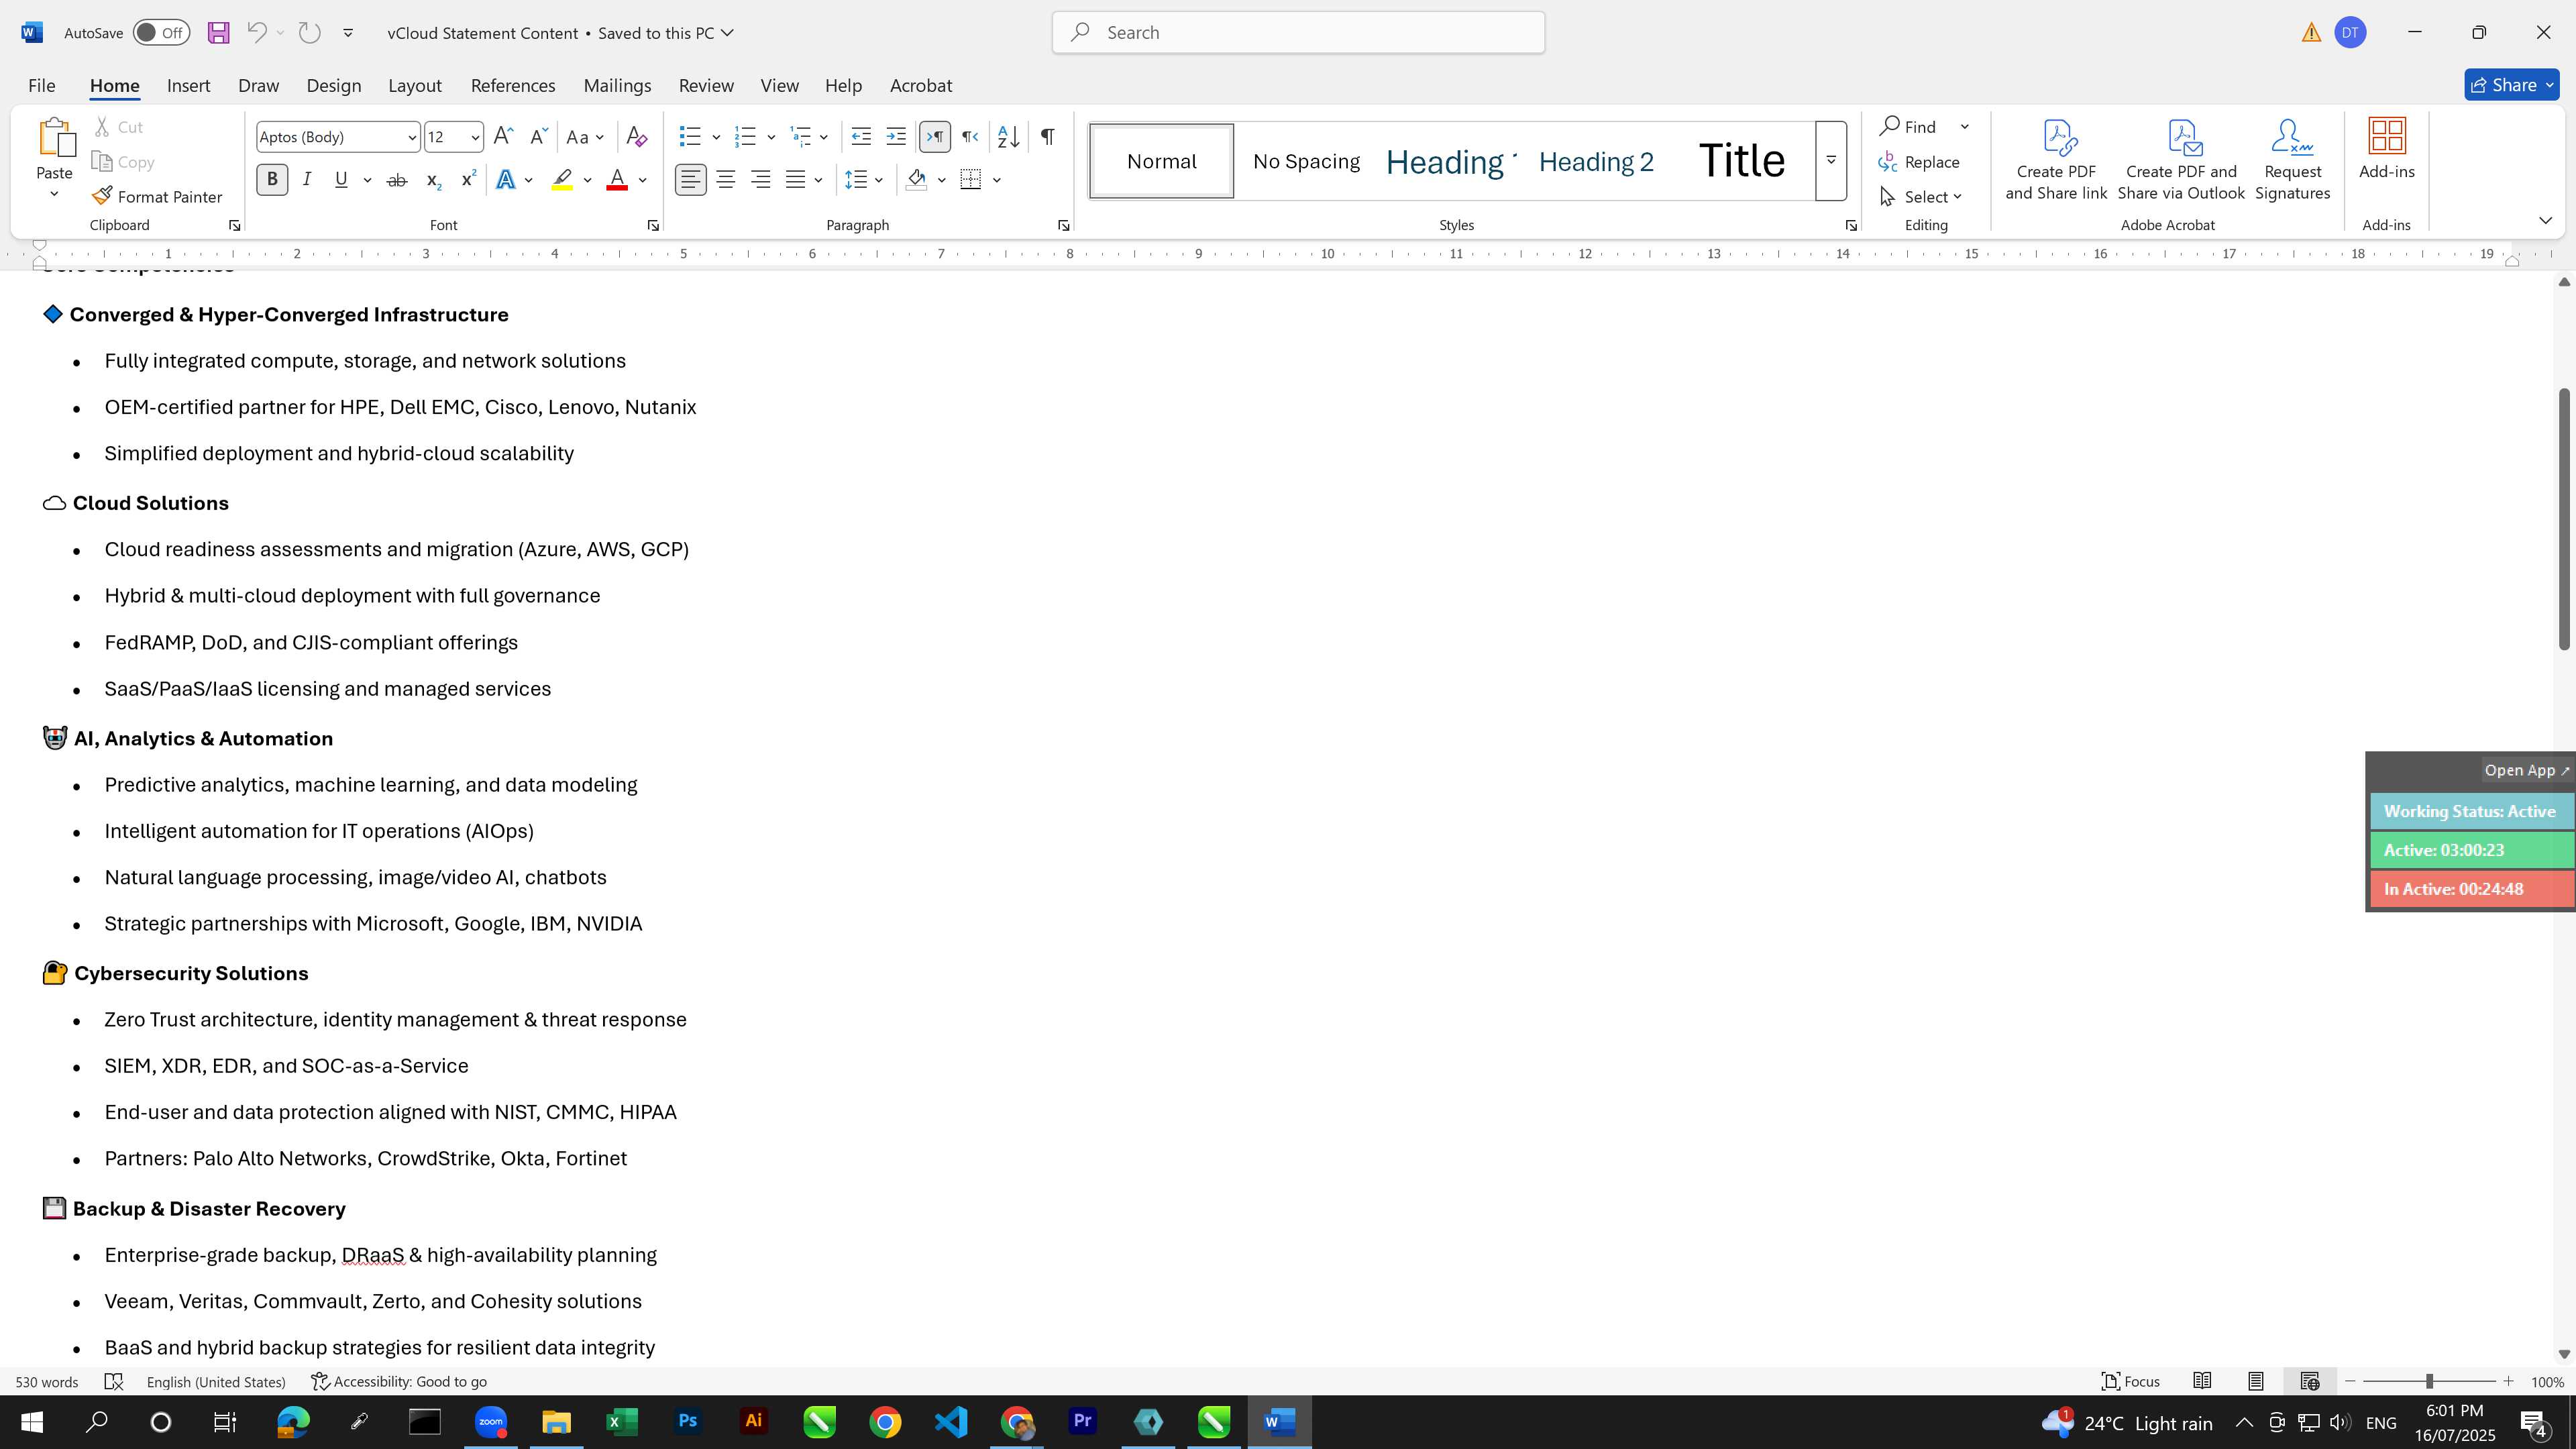Switch to the References tab
The height and width of the screenshot is (1449, 2576).
[x=513, y=86]
